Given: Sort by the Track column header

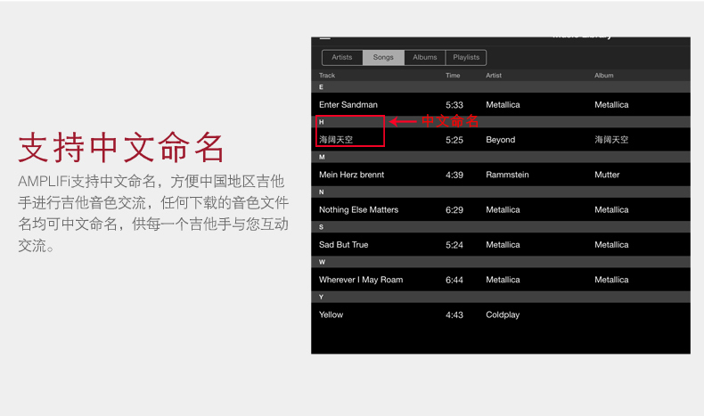Looking at the screenshot, I should [x=327, y=76].
